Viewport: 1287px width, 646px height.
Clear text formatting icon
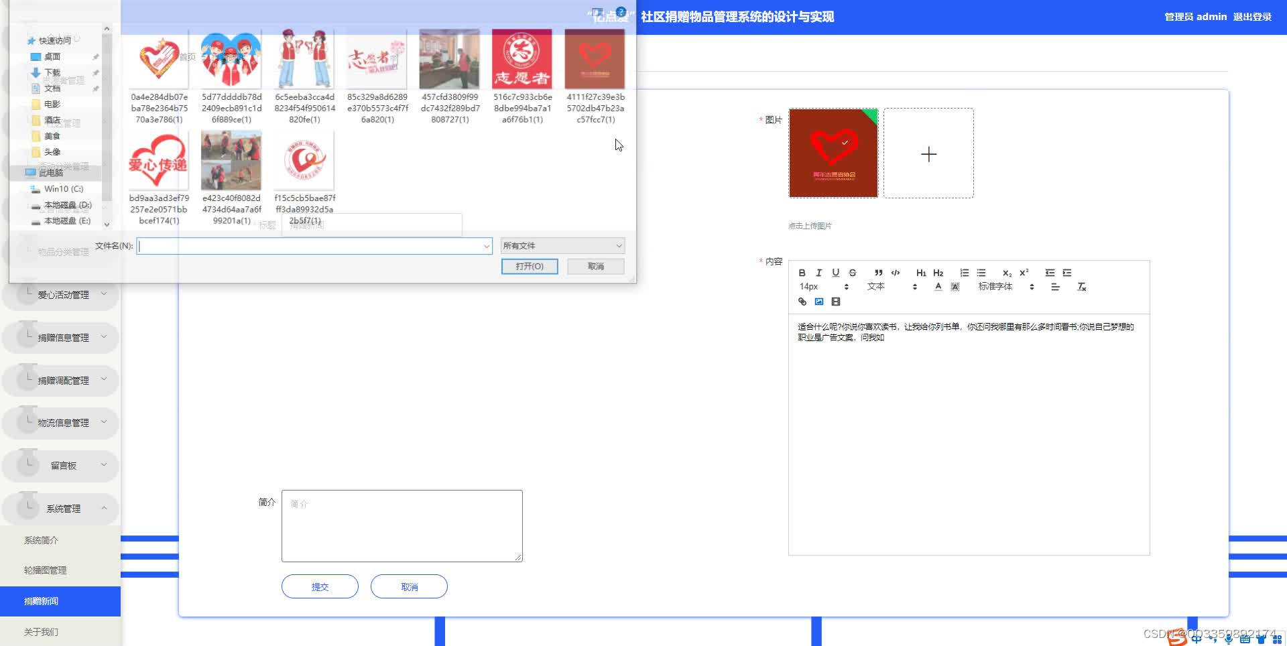coord(1081,287)
